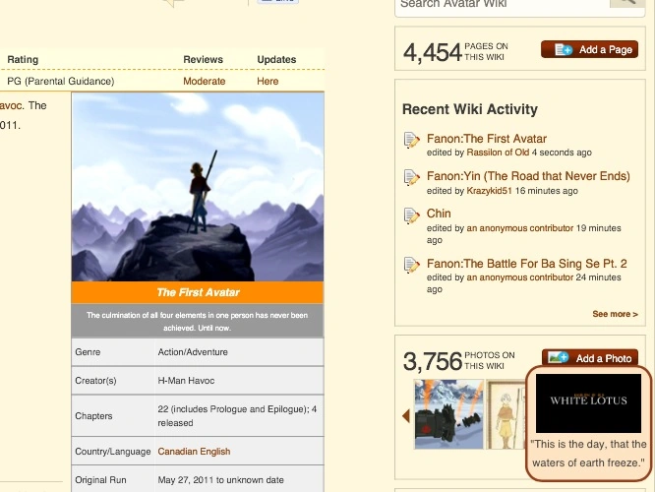Screen dimensions: 655x492
Task: Open Krazykid51 user profile link
Action: (489, 191)
